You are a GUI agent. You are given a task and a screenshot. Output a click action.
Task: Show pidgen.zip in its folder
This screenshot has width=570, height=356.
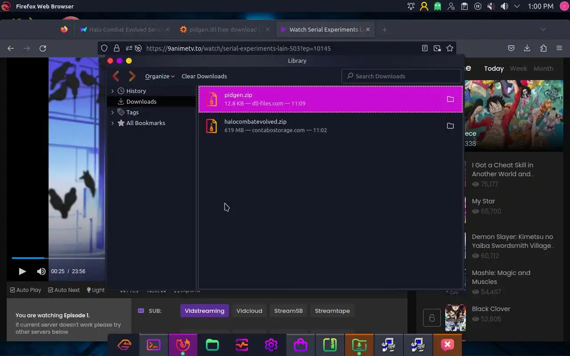(450, 99)
